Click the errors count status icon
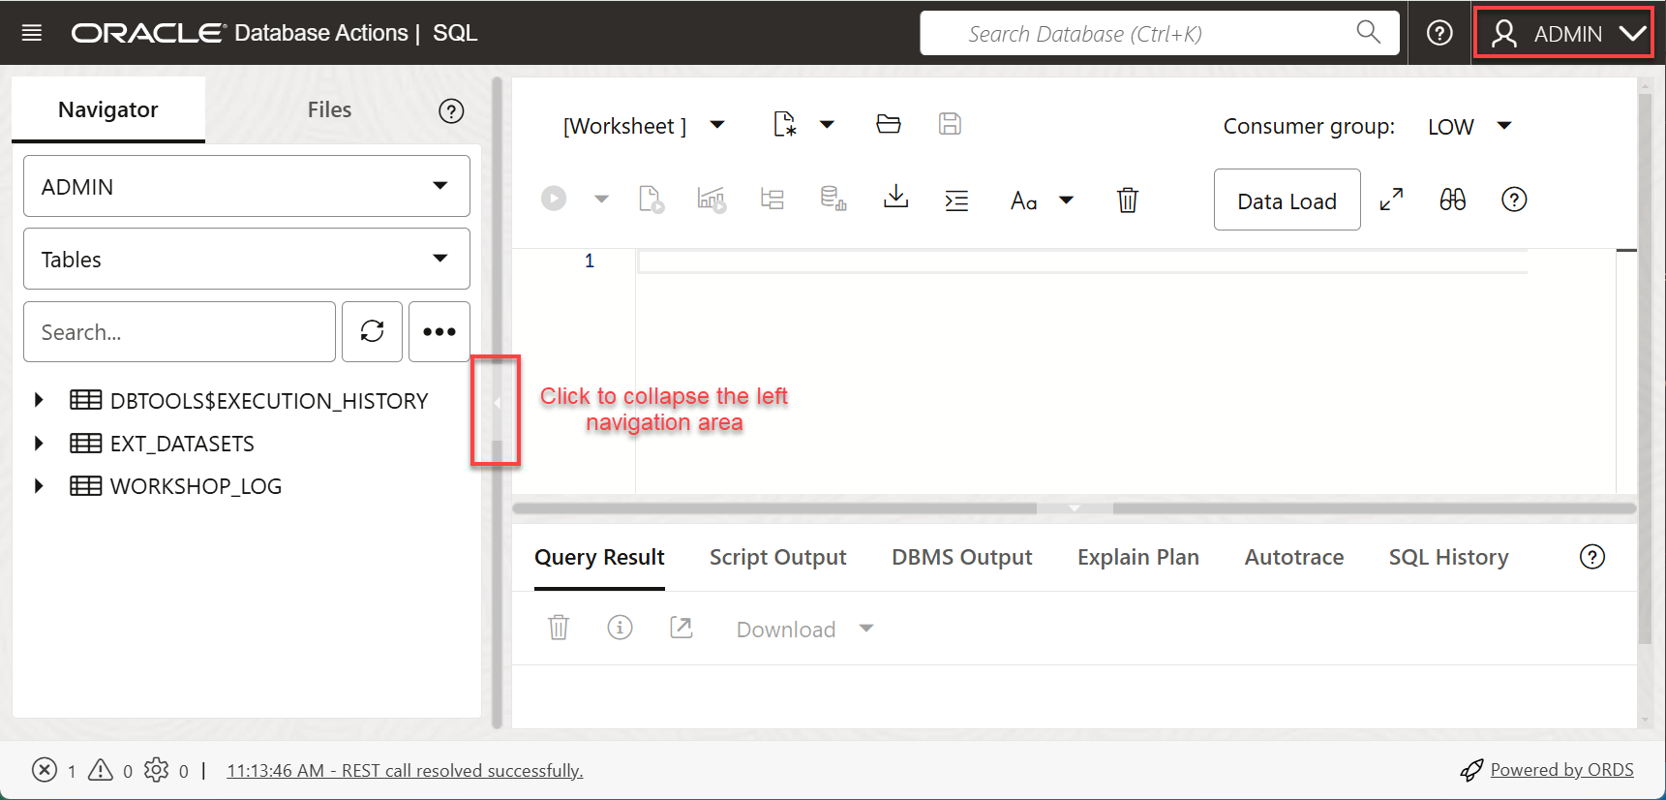Image resolution: width=1666 pixels, height=800 pixels. click(x=45, y=770)
